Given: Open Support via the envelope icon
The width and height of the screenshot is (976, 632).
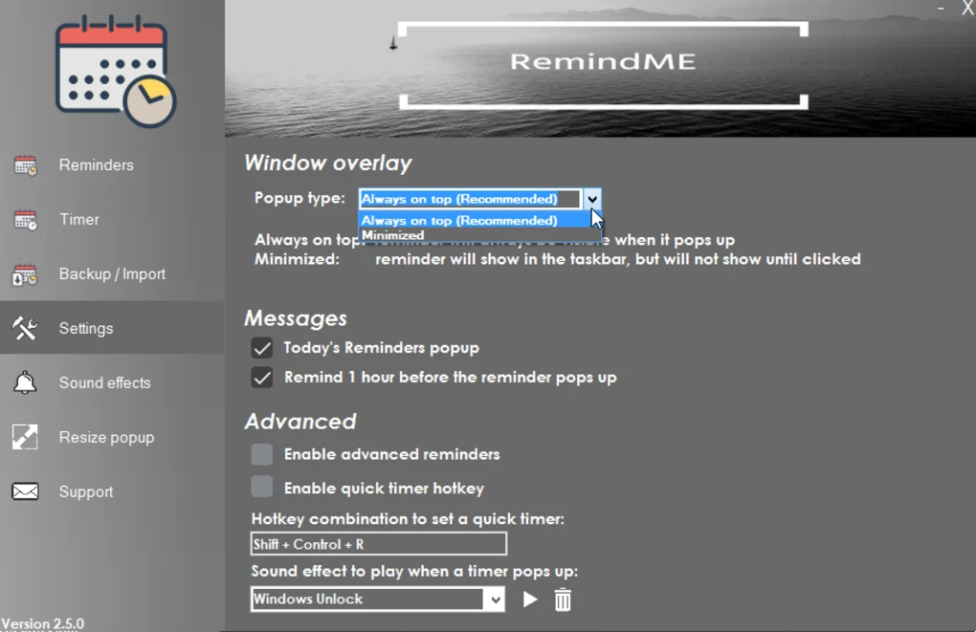Looking at the screenshot, I should coord(23,491).
